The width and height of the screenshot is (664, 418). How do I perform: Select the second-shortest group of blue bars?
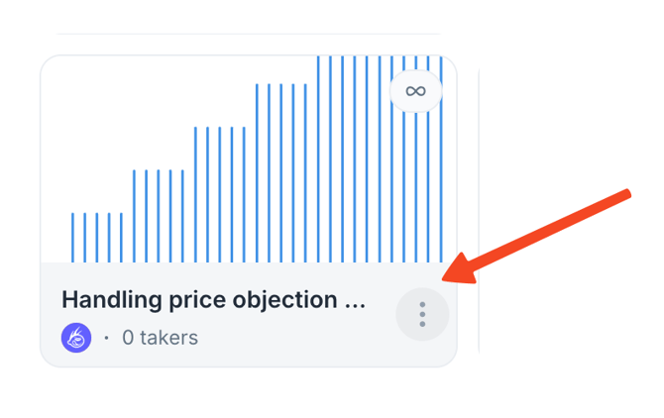pyautogui.click(x=159, y=216)
